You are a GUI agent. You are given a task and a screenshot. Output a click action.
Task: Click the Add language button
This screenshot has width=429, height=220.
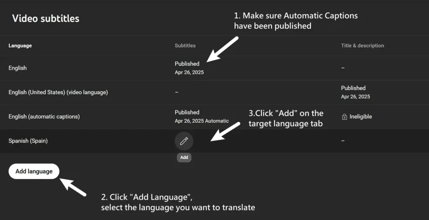(34, 171)
